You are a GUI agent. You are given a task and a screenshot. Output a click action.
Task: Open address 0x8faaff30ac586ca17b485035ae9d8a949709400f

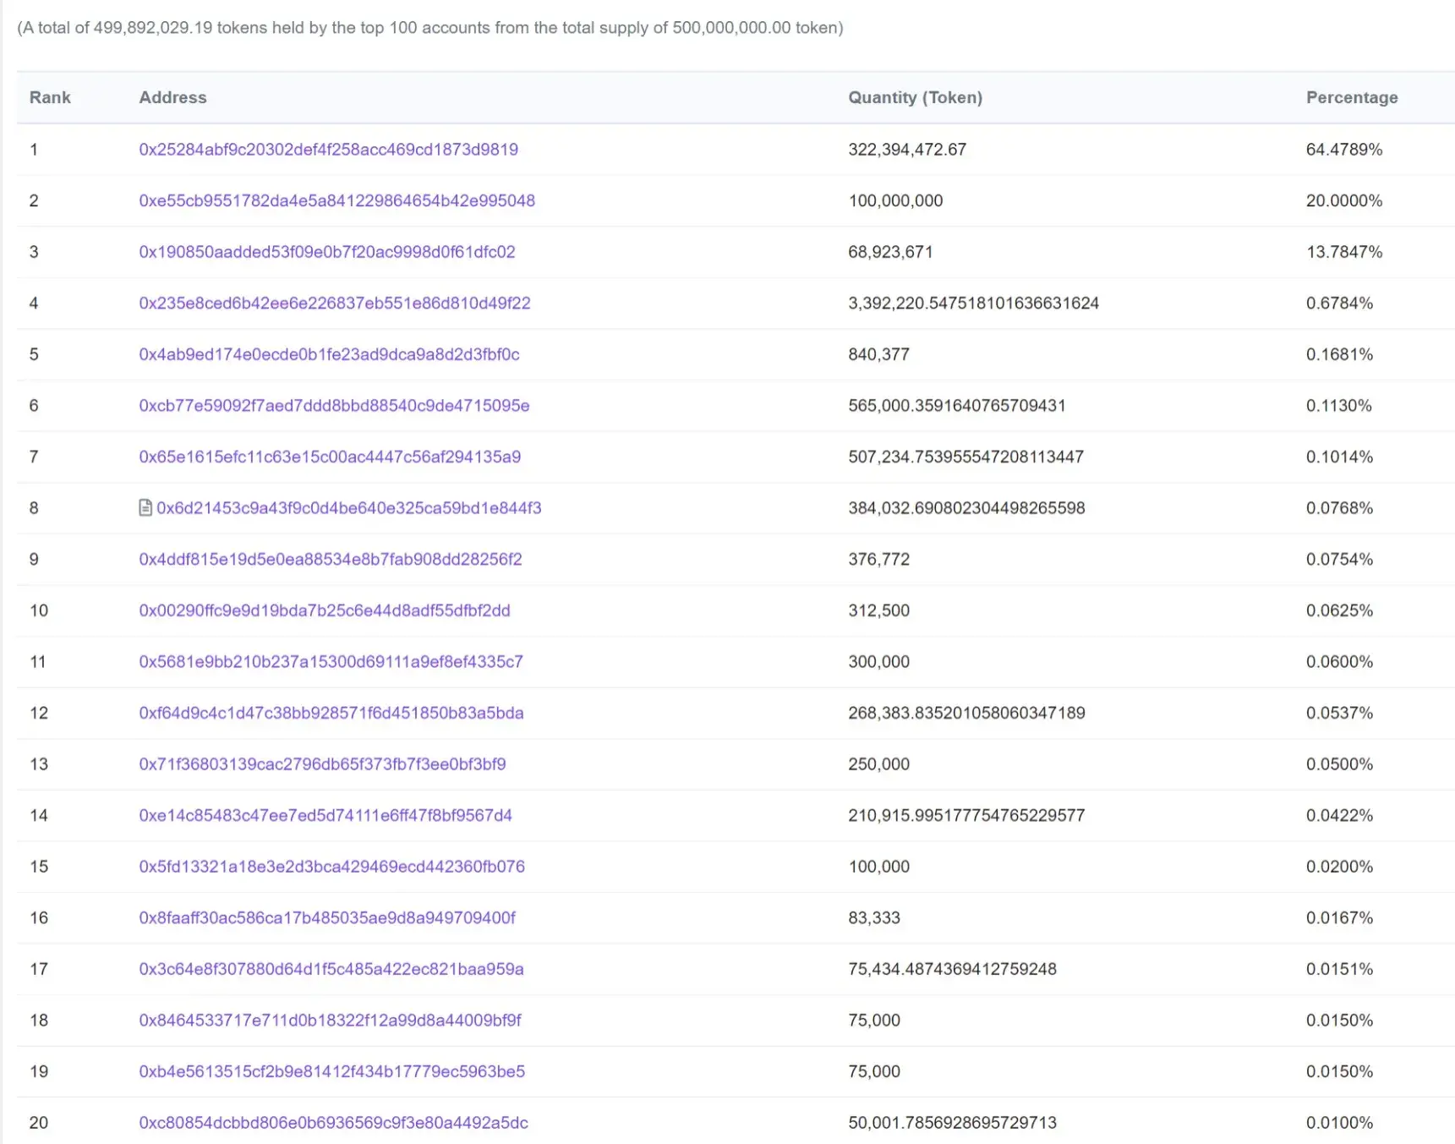327,917
